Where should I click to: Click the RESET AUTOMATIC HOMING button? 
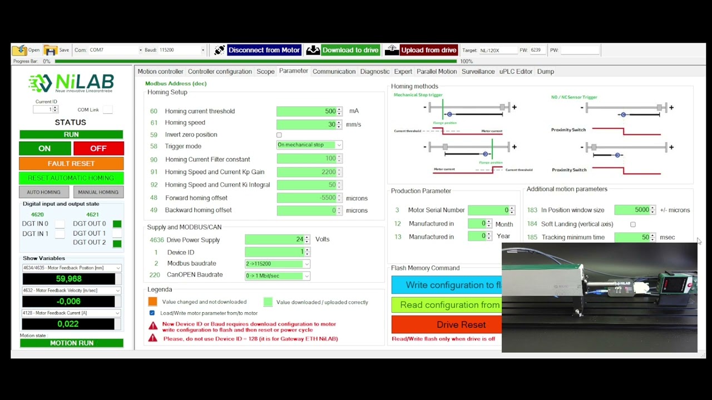tap(71, 178)
